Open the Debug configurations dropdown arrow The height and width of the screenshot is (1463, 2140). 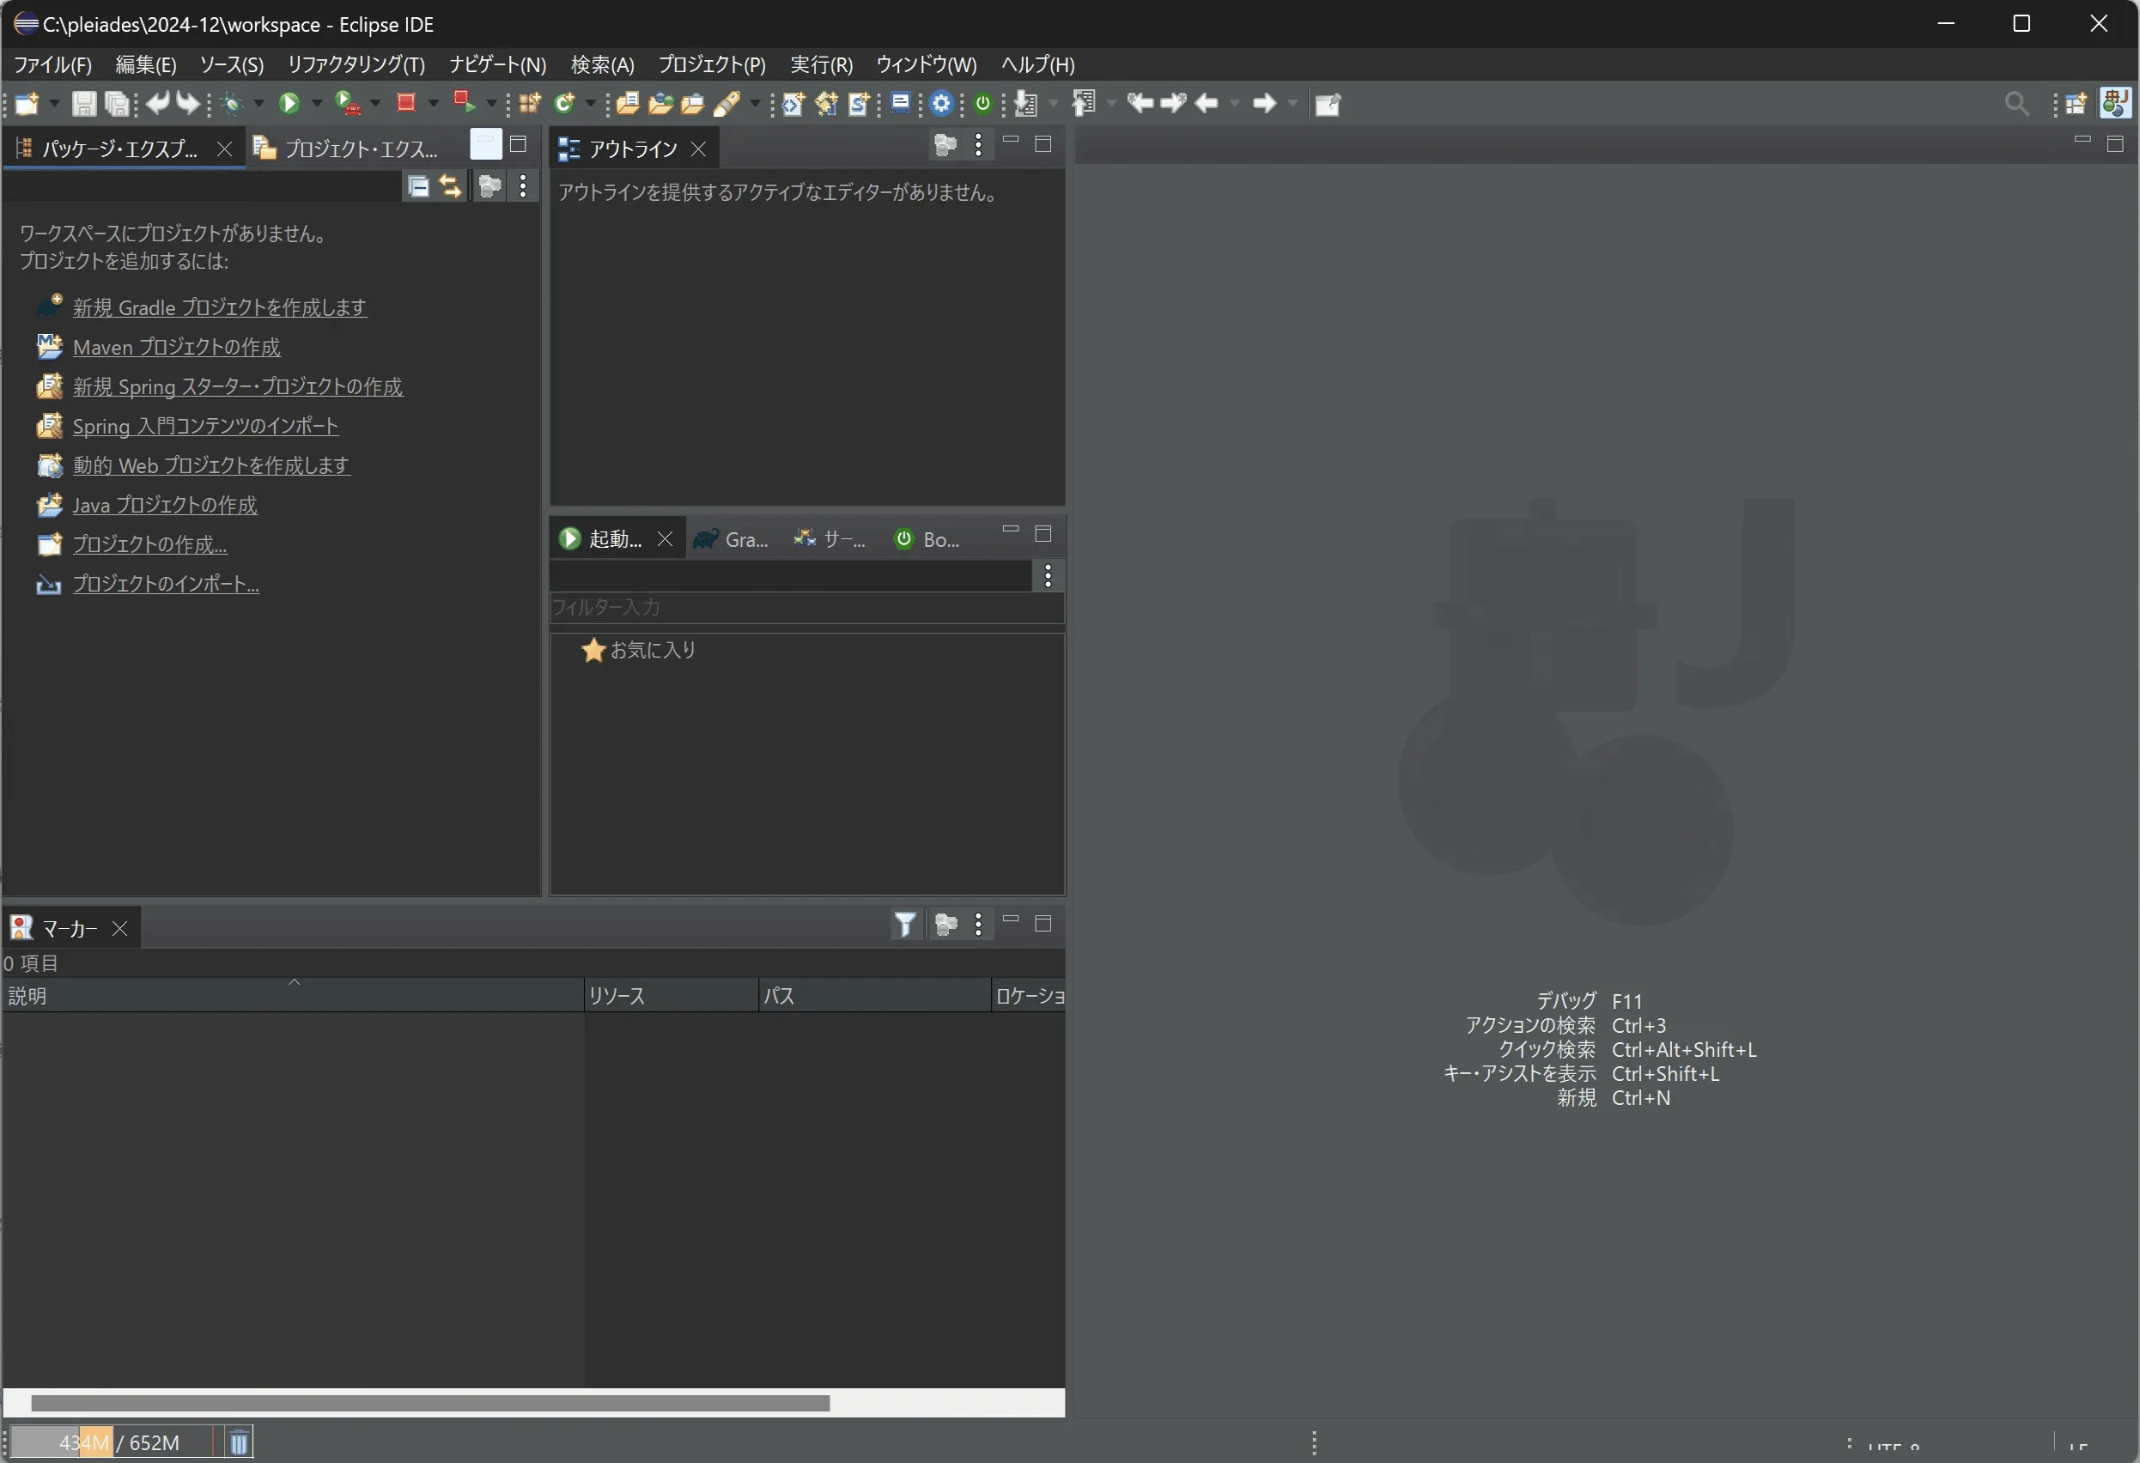258,103
